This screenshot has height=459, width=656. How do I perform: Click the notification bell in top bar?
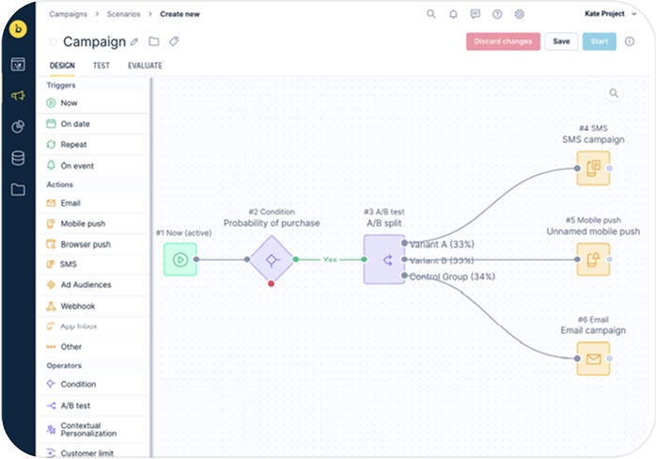453,14
